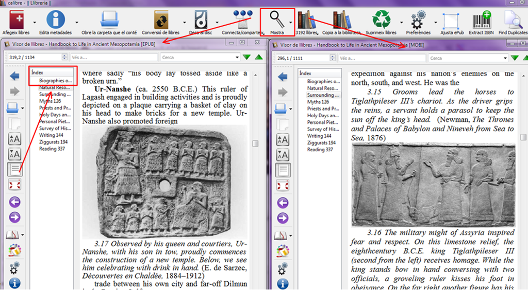The image size is (528, 291).
Task: Open the Cerca search dropdown in EPUB viewer
Action: point(237,58)
